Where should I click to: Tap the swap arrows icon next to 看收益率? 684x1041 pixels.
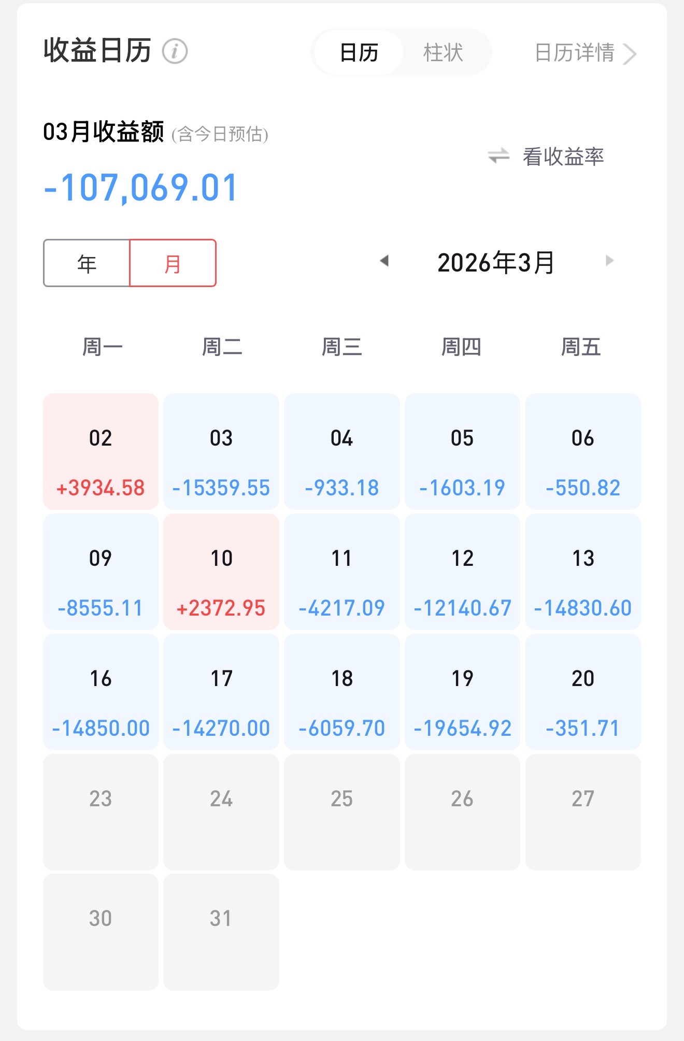(499, 155)
